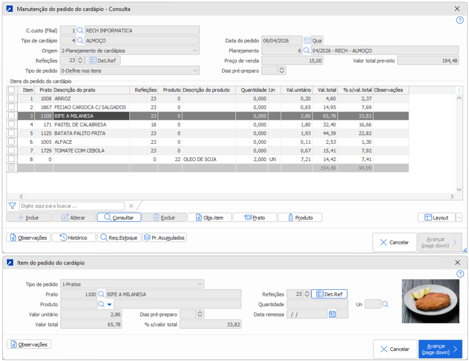Click the Incluir button
Screen dimensions: 469x361
pyautogui.click(x=29, y=217)
